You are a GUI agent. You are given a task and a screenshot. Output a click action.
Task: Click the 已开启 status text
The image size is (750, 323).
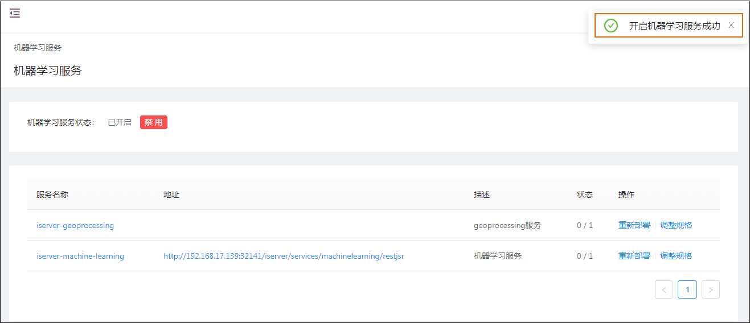120,122
